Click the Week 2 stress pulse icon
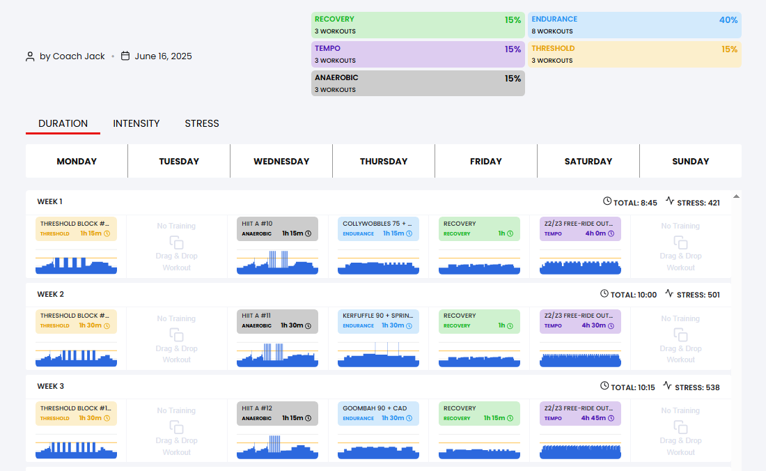 pyautogui.click(x=669, y=293)
